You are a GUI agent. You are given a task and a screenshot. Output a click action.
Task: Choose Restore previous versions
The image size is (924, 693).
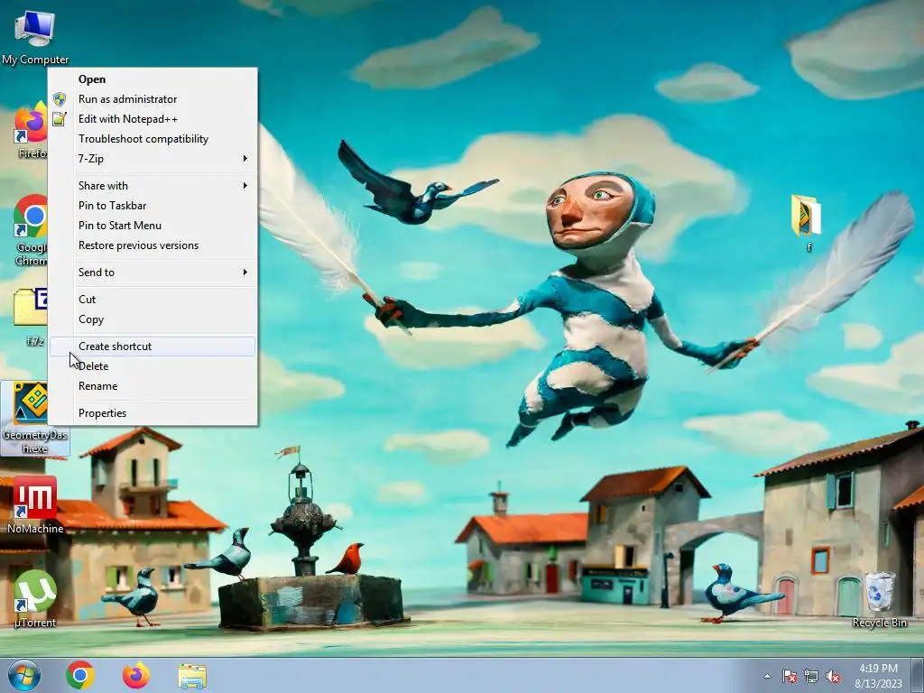pos(152,245)
